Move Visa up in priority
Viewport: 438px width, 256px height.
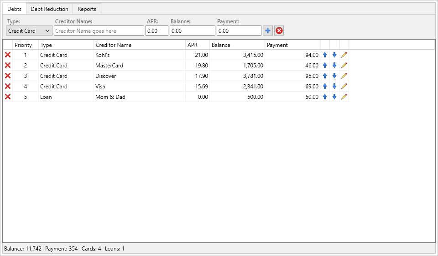click(x=325, y=86)
